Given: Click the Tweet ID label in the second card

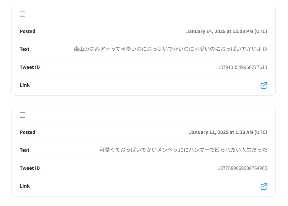Looking at the screenshot, I should [x=30, y=168].
